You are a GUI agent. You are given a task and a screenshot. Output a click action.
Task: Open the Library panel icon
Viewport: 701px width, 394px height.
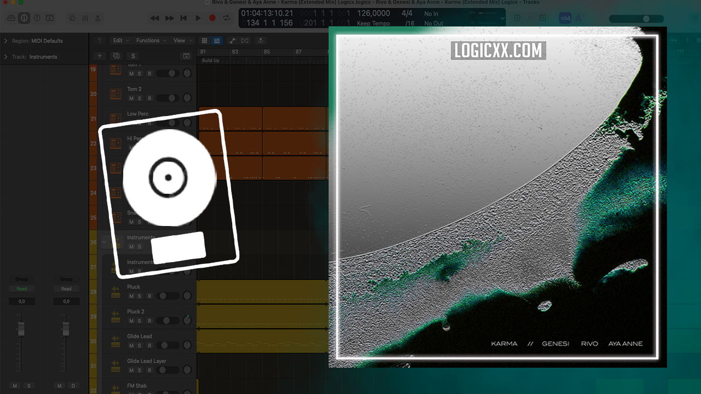point(12,18)
